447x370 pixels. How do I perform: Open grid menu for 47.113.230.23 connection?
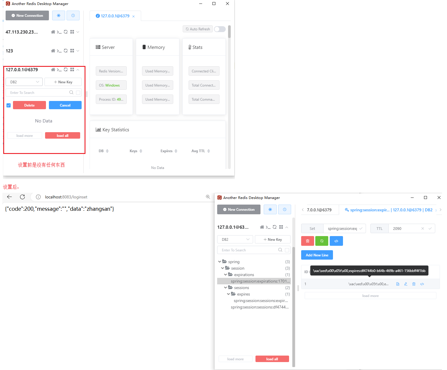pos(72,32)
